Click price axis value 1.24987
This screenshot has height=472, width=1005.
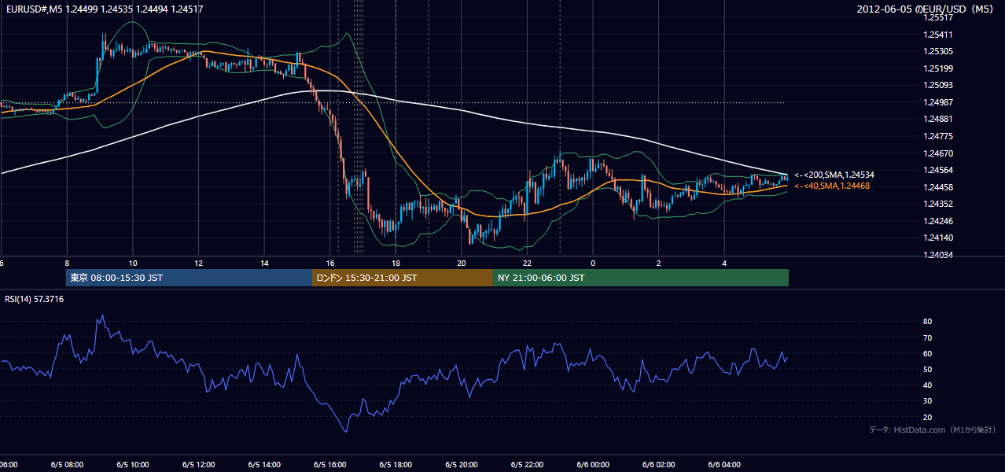coord(939,102)
